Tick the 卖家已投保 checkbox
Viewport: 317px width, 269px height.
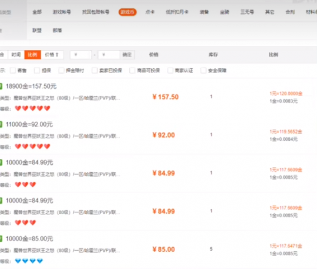95,71
